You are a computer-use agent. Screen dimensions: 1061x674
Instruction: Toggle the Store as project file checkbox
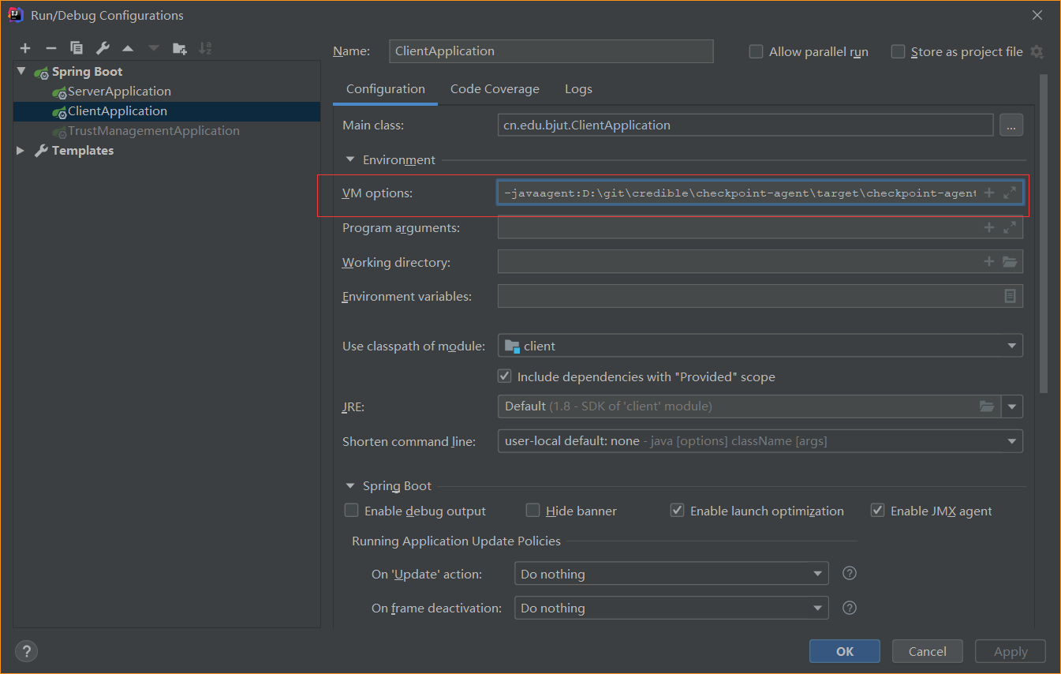(898, 51)
